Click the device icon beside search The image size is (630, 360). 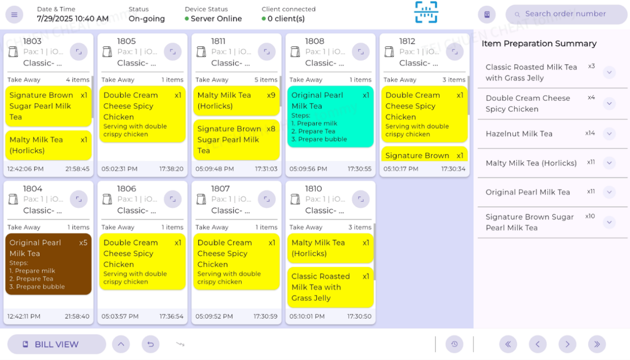point(486,14)
